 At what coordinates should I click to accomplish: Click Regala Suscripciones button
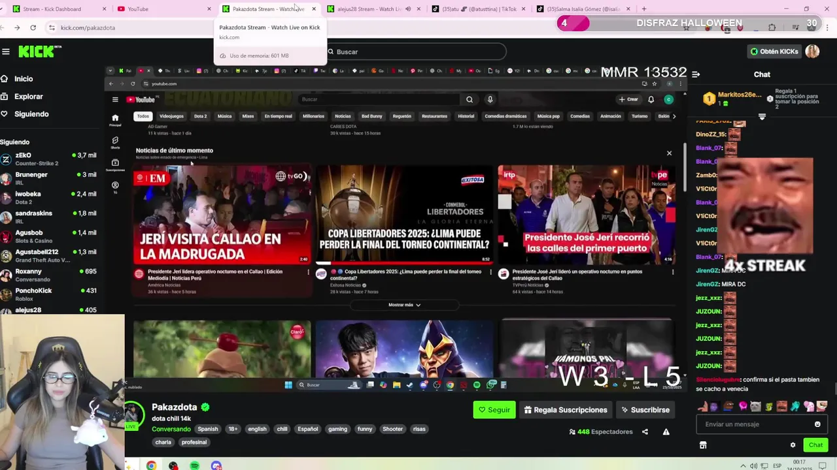click(566, 410)
